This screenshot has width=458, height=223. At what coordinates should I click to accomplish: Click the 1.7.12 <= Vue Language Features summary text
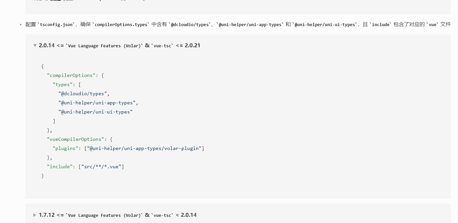pyautogui.click(x=118, y=215)
